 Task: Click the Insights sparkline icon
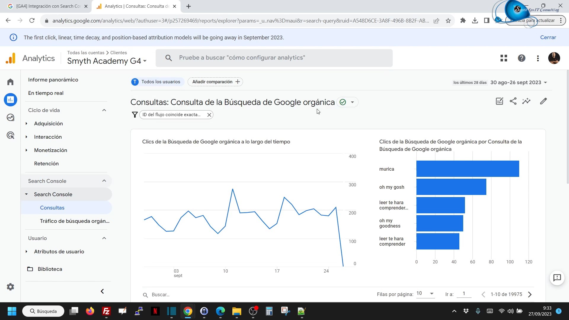pos(526,101)
